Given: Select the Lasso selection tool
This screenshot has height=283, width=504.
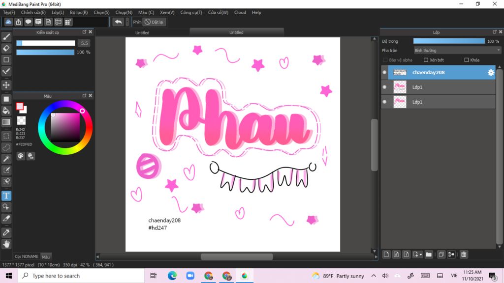Looking at the screenshot, I should [6, 147].
